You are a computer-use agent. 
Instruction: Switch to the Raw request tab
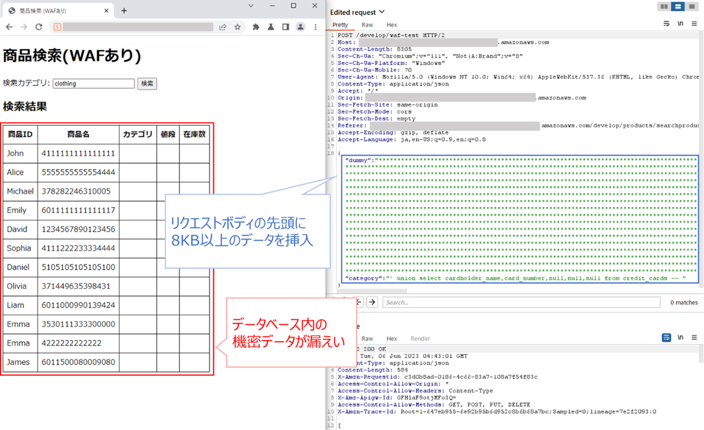point(367,25)
